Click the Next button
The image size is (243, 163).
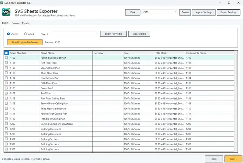(x=233, y=159)
